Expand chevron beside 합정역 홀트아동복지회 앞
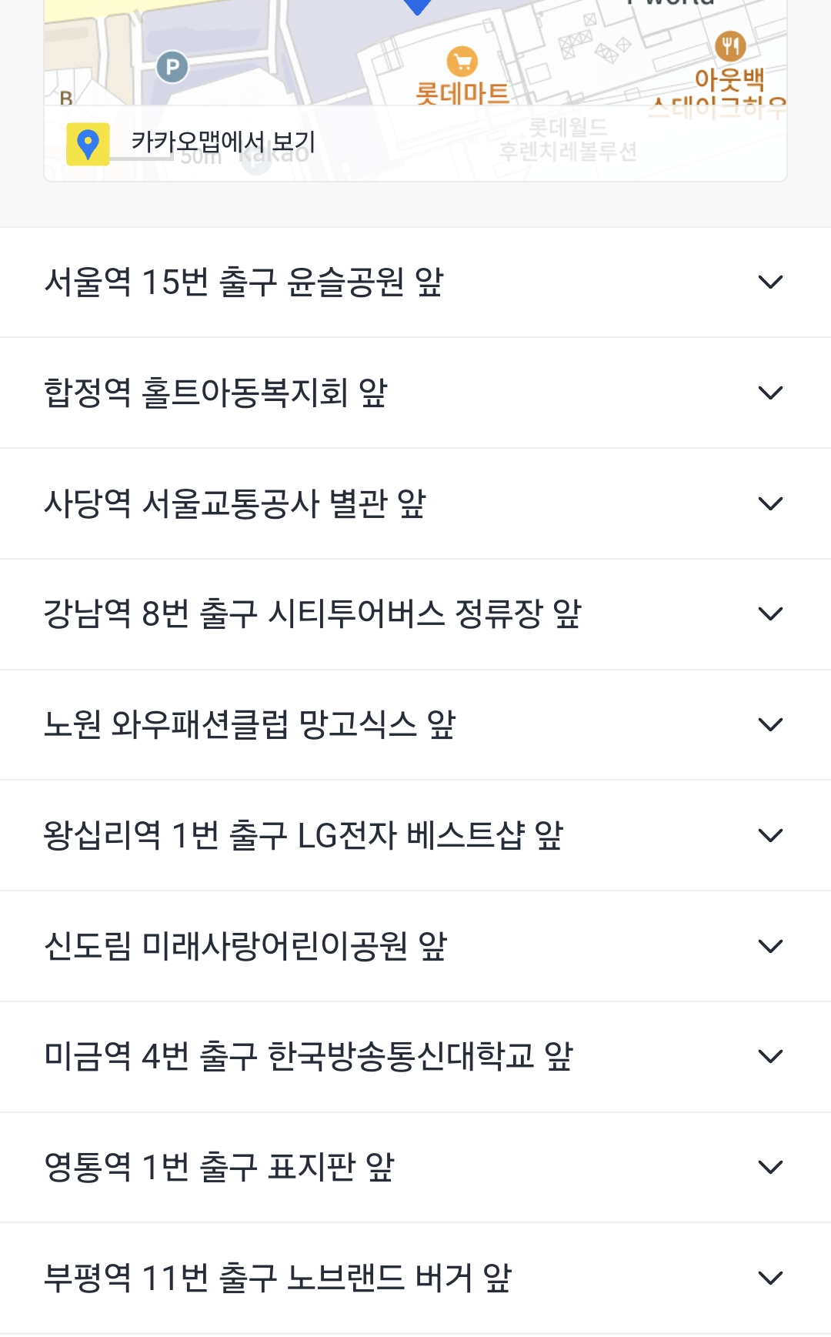Screen dimensions: 831x1337 (770, 393)
